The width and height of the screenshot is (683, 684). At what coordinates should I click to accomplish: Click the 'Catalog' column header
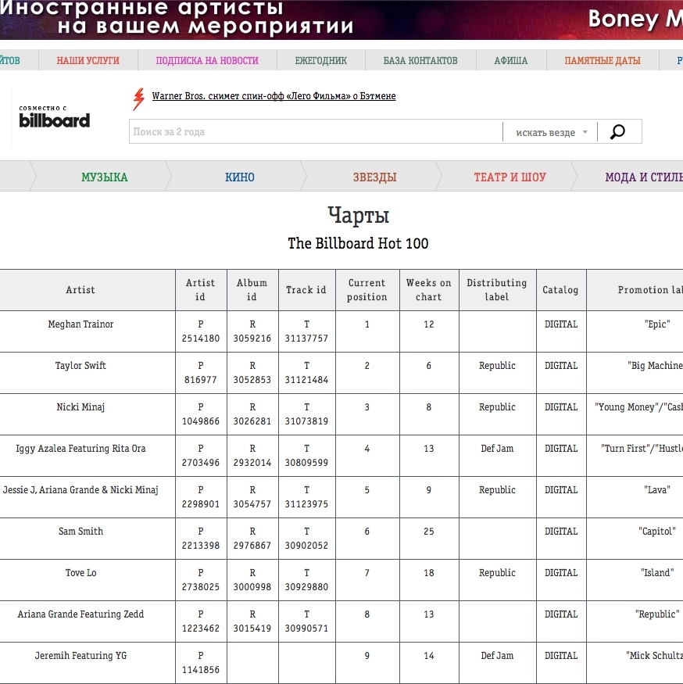[x=561, y=290]
